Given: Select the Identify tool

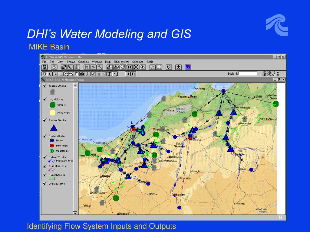Looking at the screenshot, I should (44, 74).
